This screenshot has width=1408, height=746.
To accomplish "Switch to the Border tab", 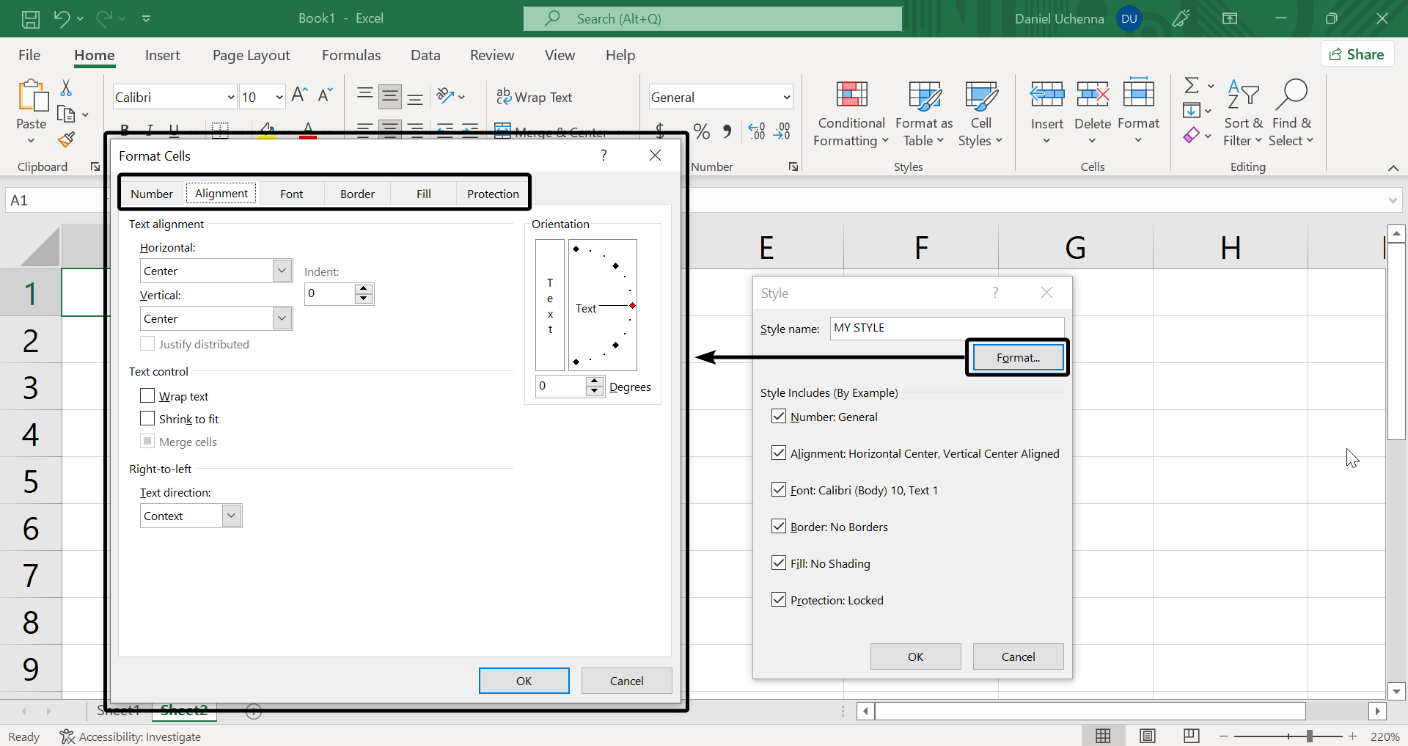I will [357, 194].
